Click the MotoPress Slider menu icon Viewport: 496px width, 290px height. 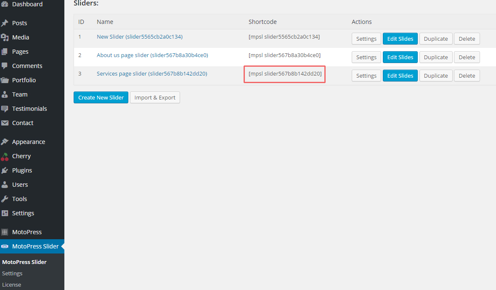click(x=5, y=246)
